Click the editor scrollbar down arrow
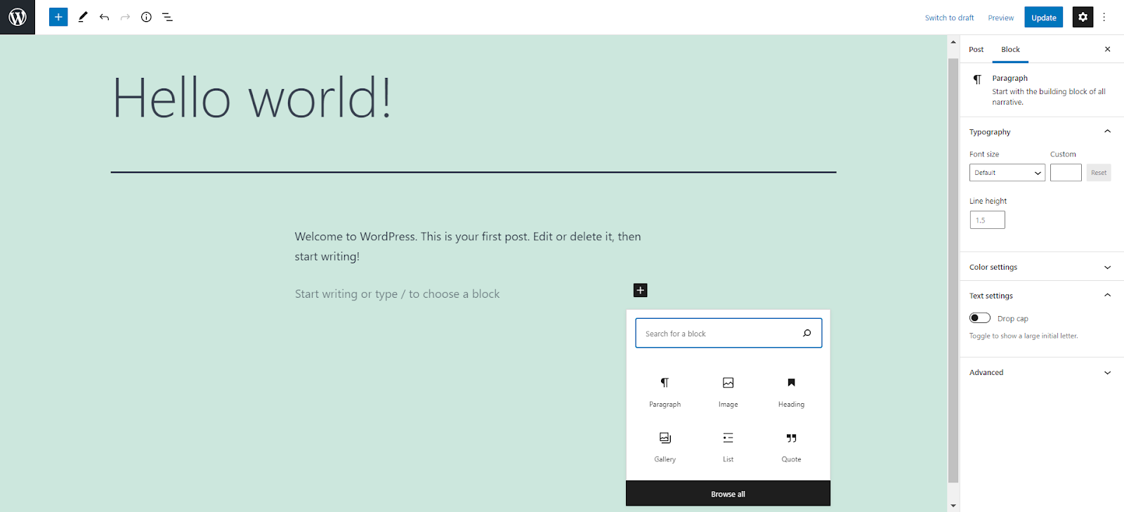This screenshot has height=512, width=1124. point(953,505)
